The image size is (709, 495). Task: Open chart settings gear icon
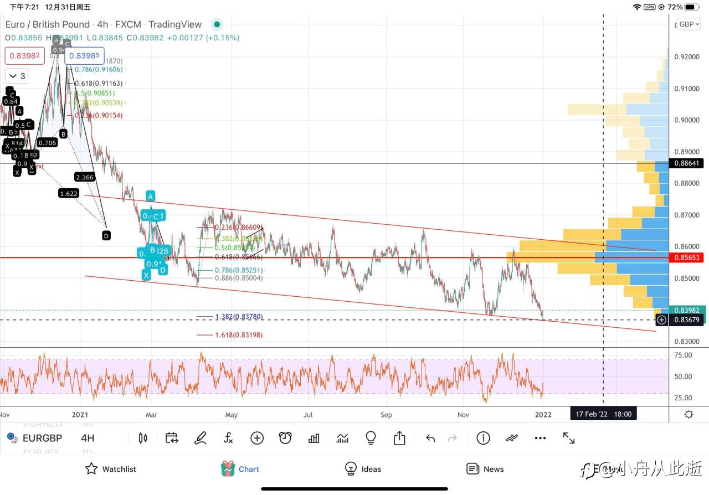689,414
